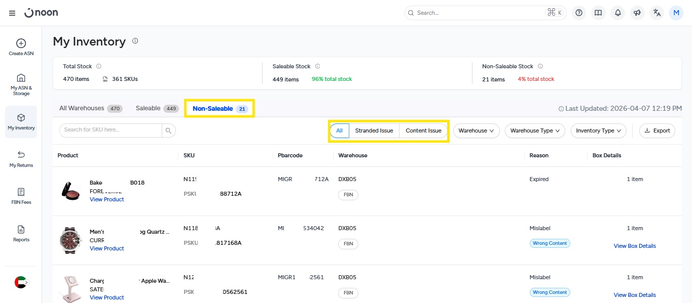Expand the Warehouse dropdown
The height and width of the screenshot is (303, 692).
point(476,131)
